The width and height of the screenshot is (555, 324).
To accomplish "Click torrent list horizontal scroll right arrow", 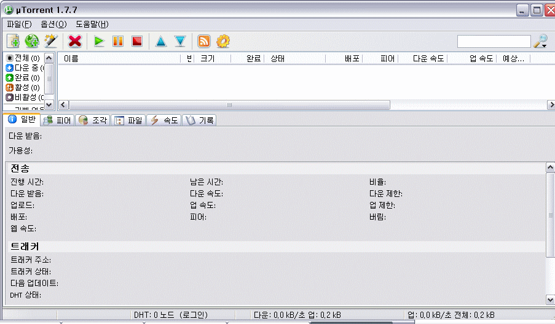I will coord(551,105).
